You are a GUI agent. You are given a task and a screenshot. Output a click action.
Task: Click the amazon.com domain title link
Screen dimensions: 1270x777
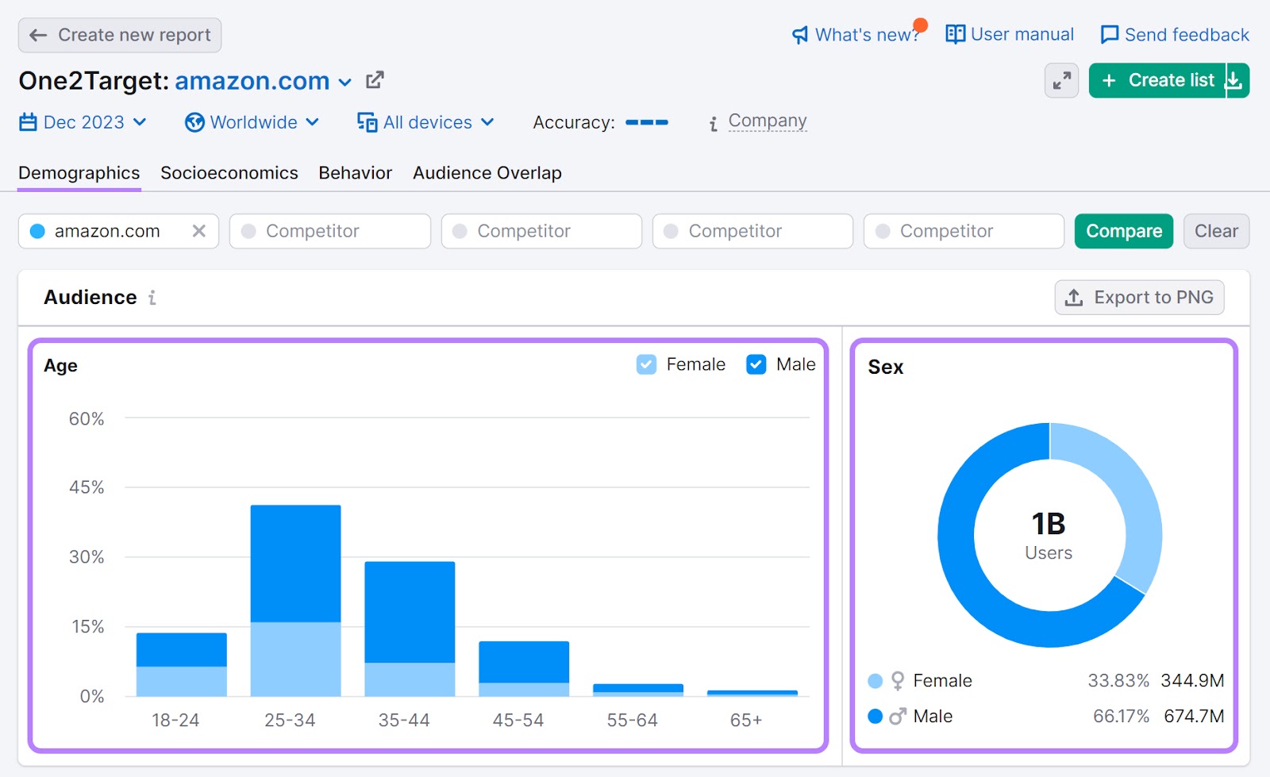point(252,81)
